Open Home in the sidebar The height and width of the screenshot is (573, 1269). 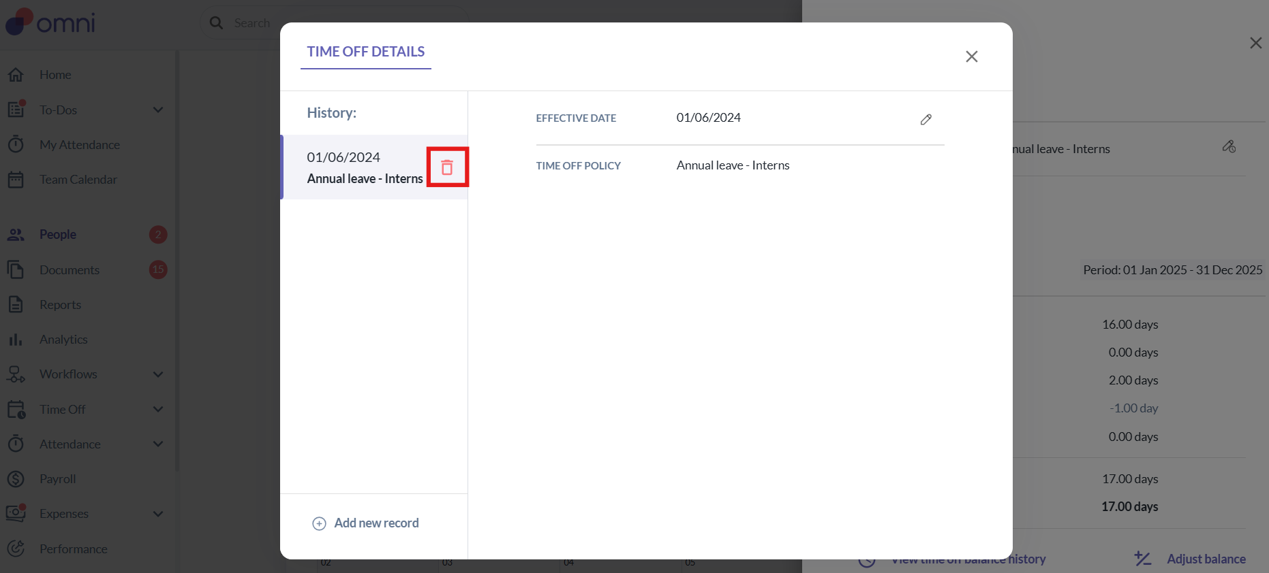pos(55,75)
